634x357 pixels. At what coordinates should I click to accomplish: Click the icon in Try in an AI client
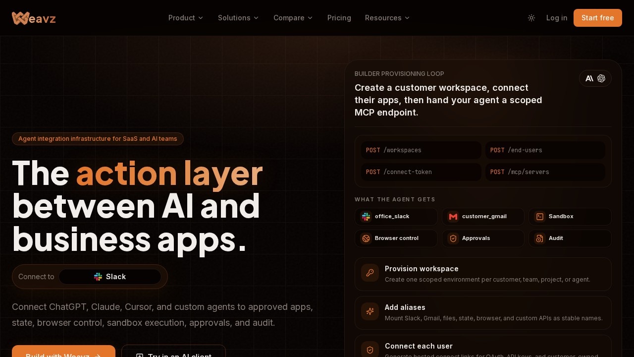pyautogui.click(x=140, y=356)
